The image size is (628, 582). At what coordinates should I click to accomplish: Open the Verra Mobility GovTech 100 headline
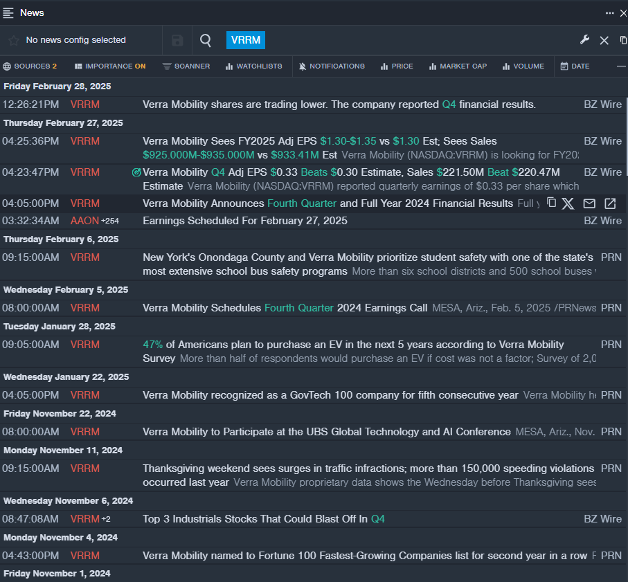(330, 395)
